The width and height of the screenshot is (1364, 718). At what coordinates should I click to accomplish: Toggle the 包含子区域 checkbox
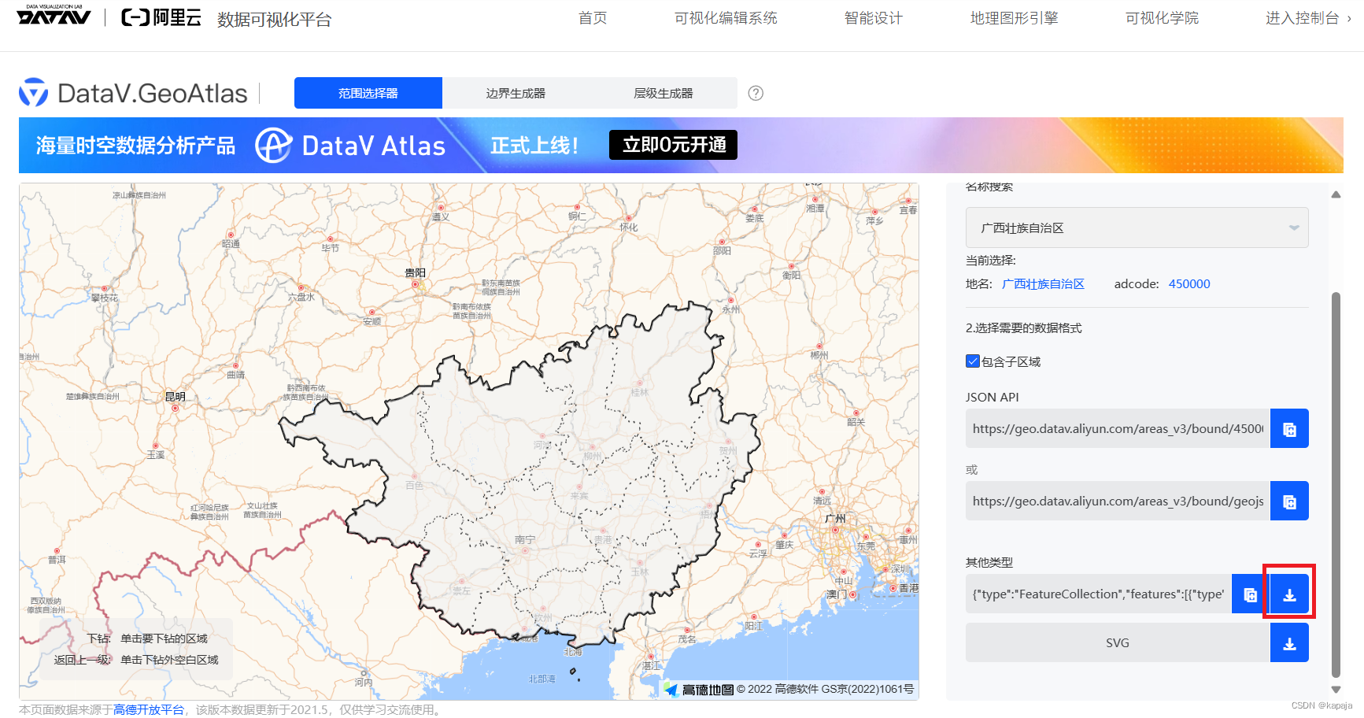click(x=973, y=361)
